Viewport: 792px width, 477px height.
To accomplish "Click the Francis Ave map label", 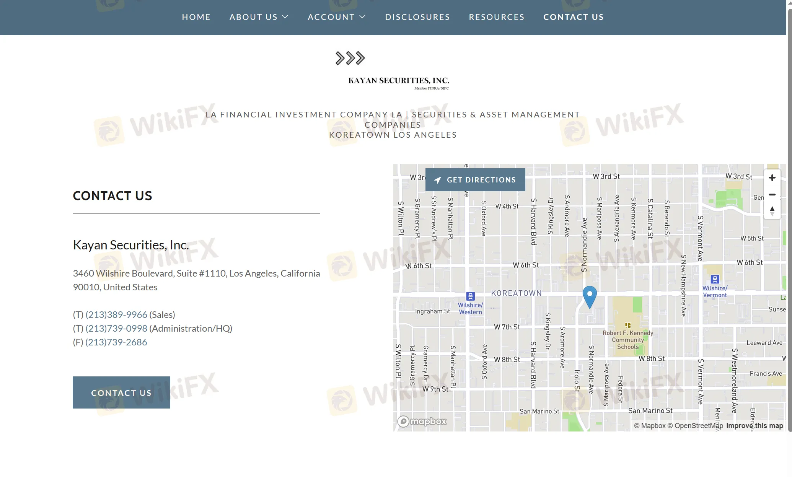I will (766, 373).
